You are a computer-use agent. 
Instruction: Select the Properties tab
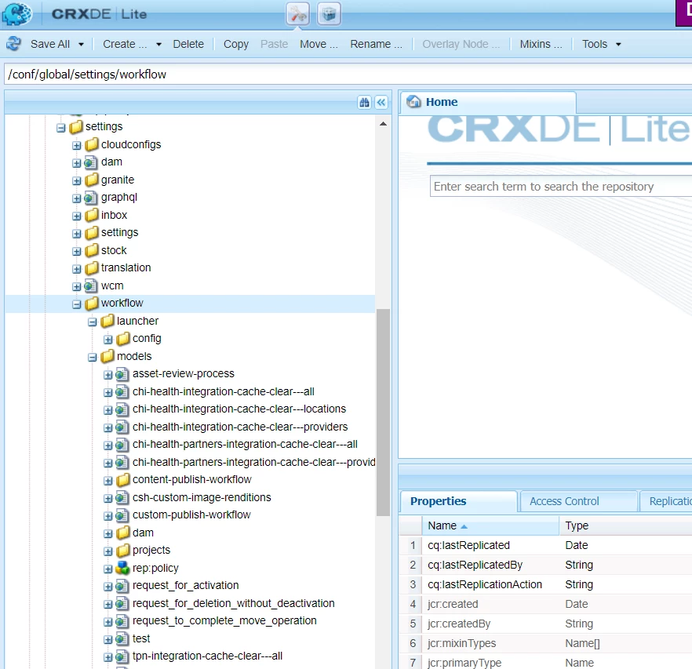[459, 501]
